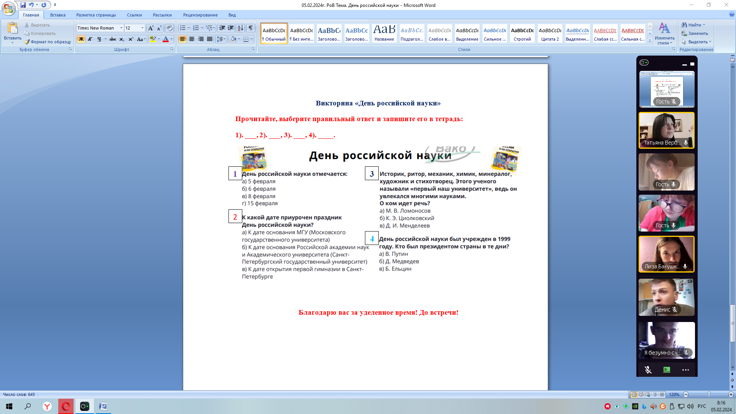Apply strikethrough formatting
Screen dimensions: 736x414
tap(113, 39)
